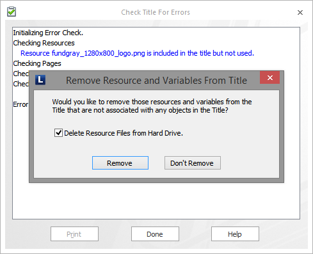Choose the Don't Remove button

point(193,163)
